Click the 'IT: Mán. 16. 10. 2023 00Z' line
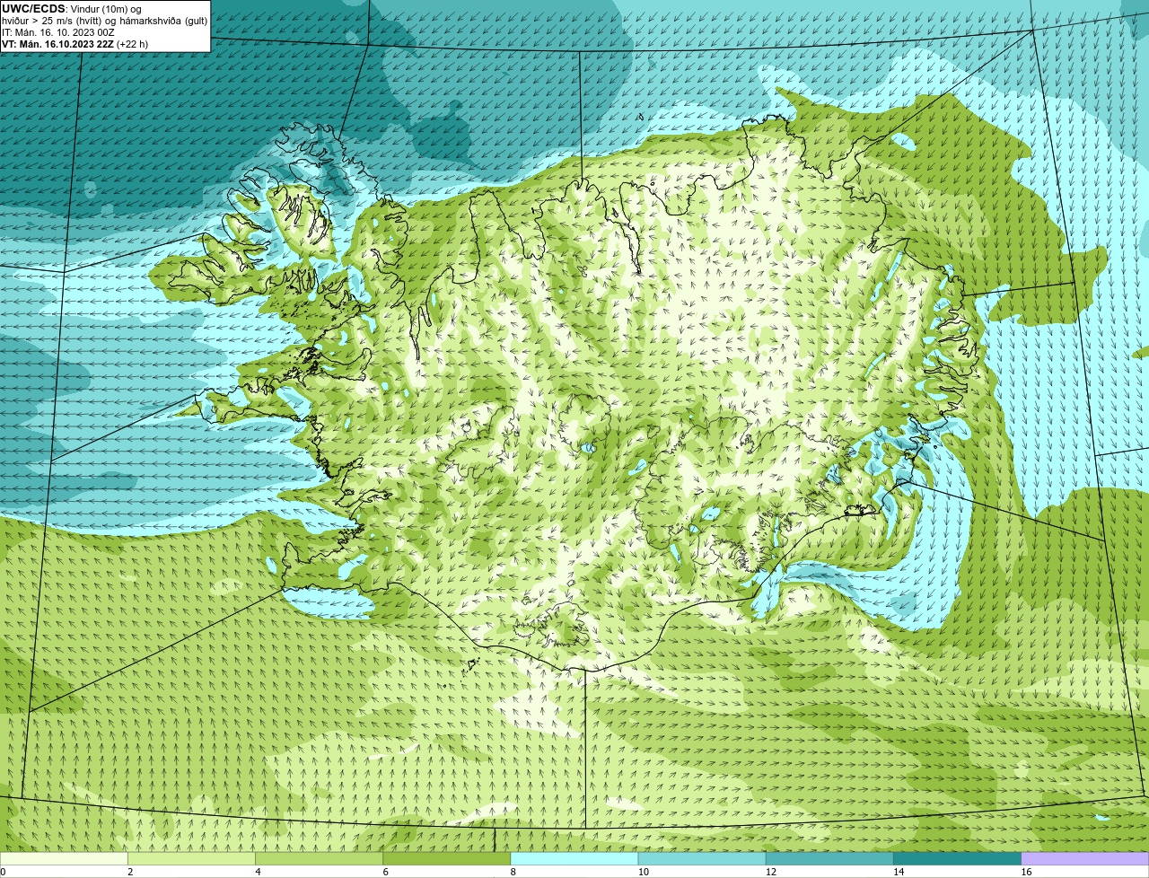Viewport: 1149px width, 878px height. coord(58,32)
